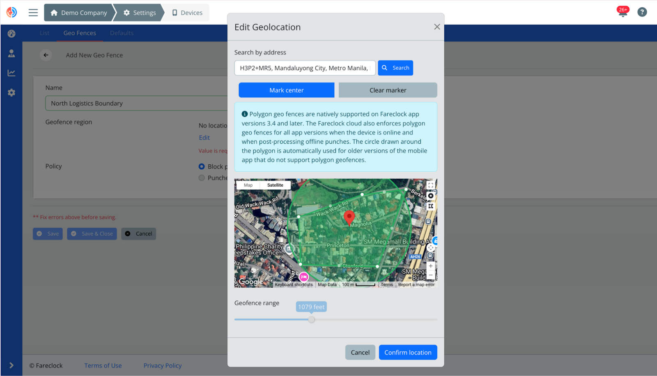
Task: Open the Reports chart icon
Action: click(11, 73)
